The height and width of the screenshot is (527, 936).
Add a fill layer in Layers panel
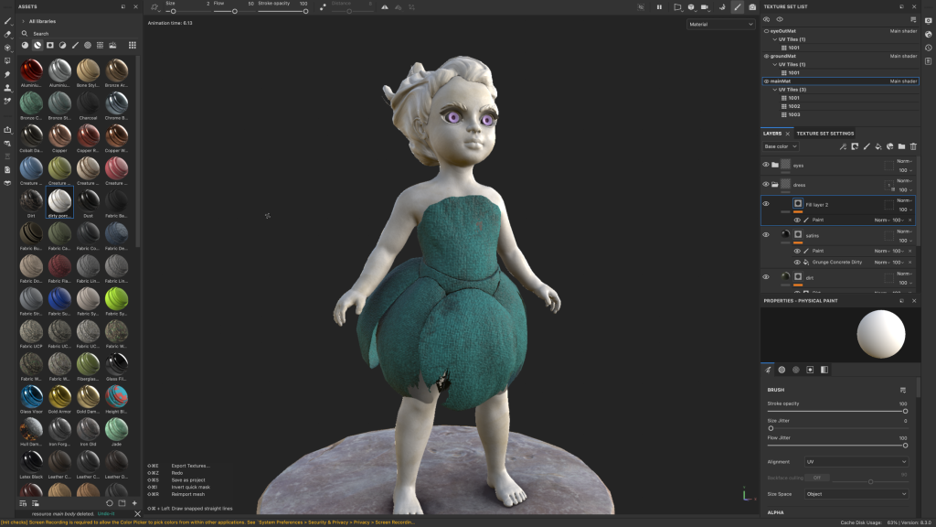[878, 146]
